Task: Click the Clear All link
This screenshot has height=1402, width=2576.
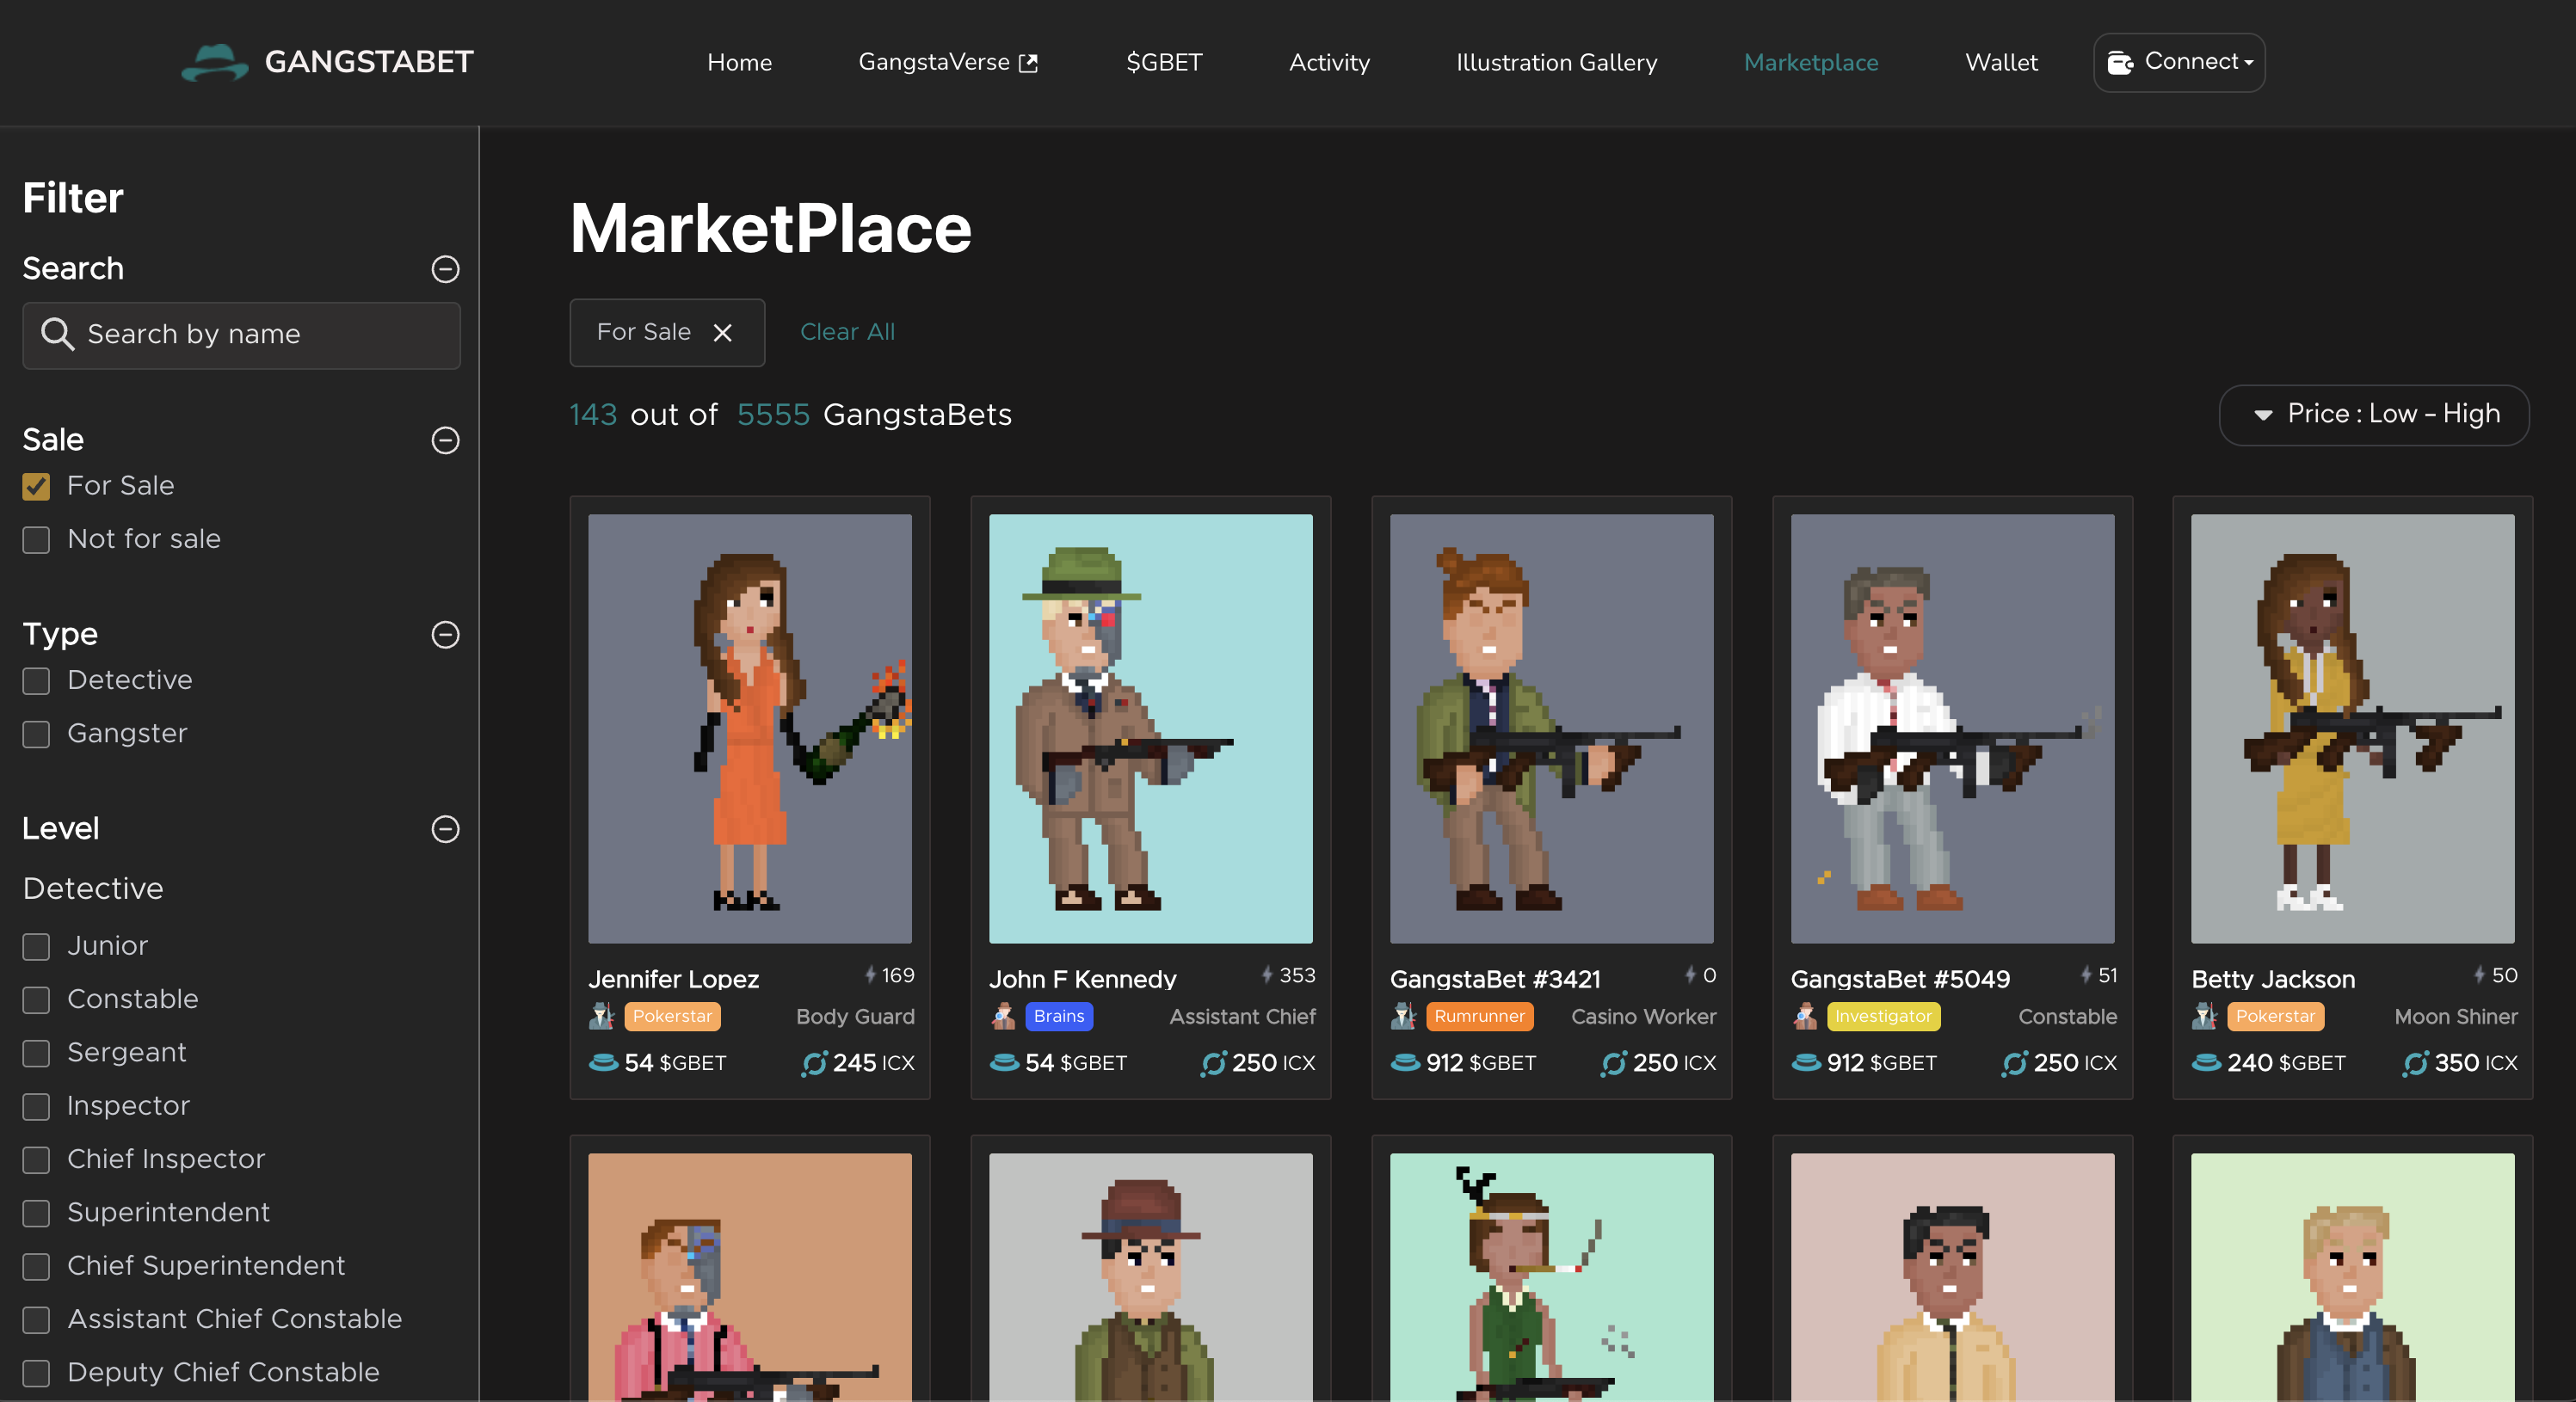Action: [847, 332]
